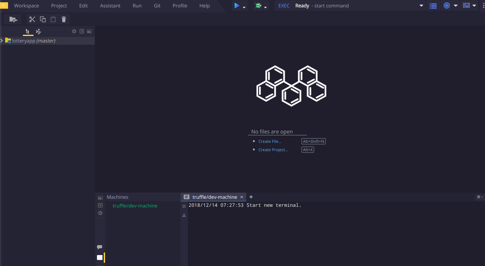Click the Create Project... link
The image size is (485, 266).
tap(273, 150)
